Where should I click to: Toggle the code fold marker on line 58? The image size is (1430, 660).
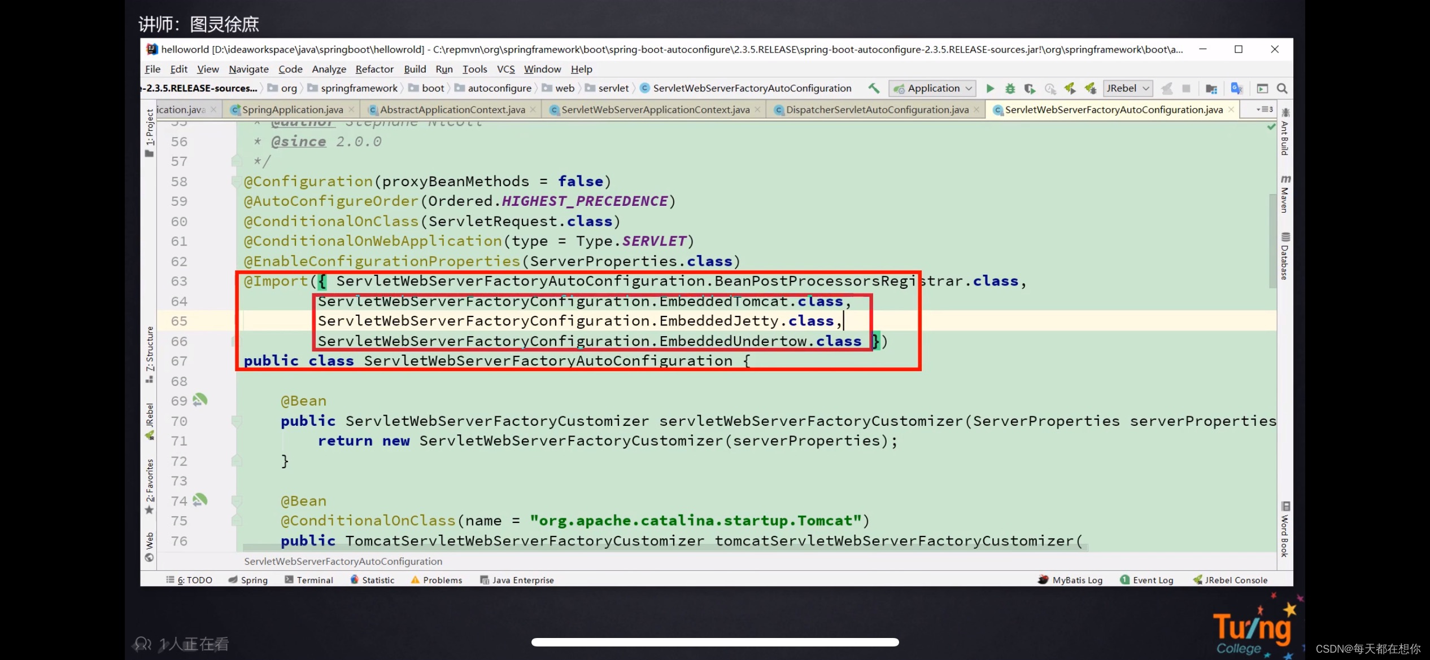click(237, 182)
